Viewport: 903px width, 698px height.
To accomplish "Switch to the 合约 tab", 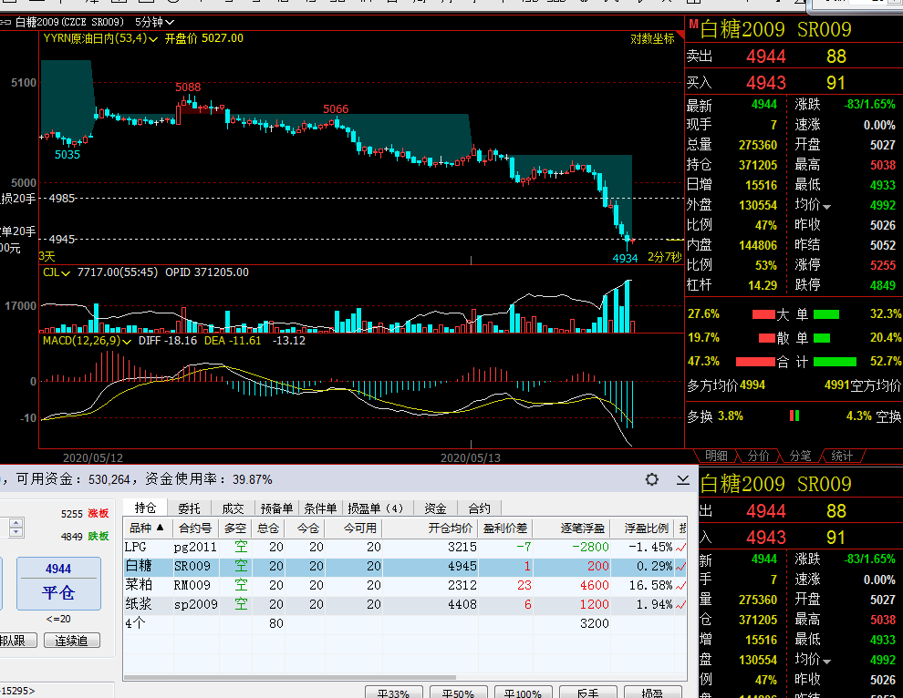I will (x=479, y=508).
